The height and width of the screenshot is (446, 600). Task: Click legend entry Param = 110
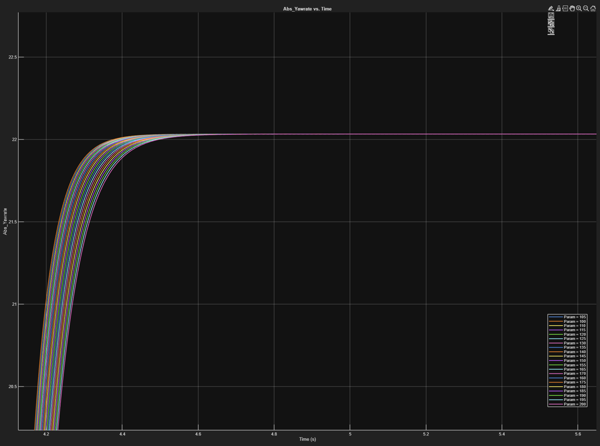point(567,325)
